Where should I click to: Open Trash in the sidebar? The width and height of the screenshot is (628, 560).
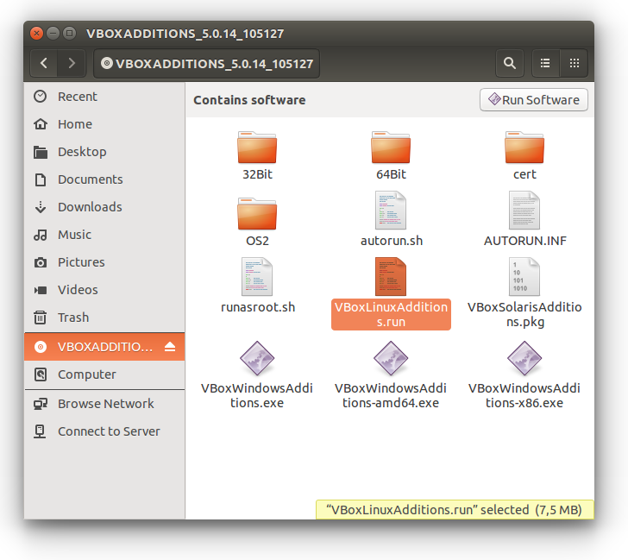pos(104,318)
